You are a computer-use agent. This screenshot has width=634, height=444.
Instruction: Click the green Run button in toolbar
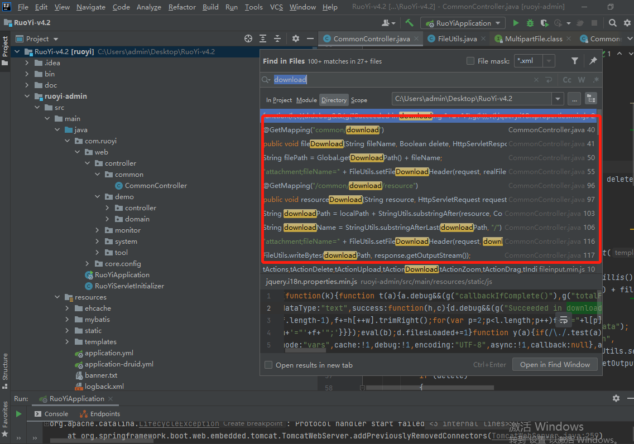point(516,23)
